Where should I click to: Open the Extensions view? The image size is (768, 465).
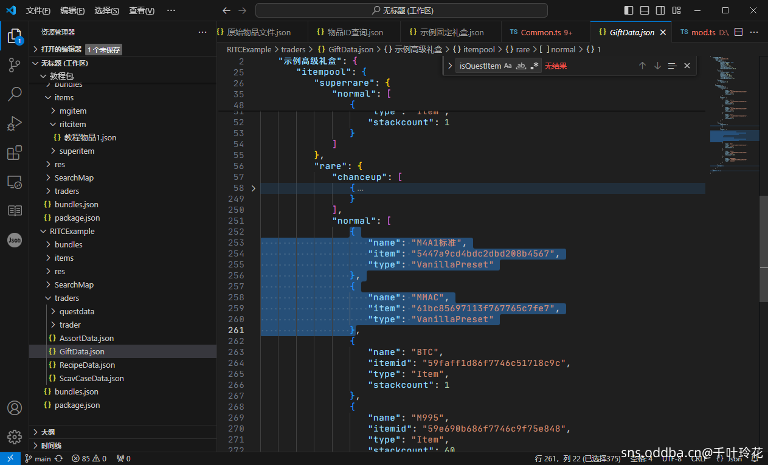[15, 153]
